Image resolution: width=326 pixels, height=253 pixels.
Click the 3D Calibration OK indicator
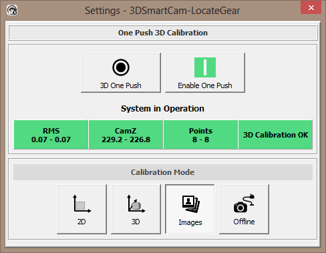click(275, 135)
